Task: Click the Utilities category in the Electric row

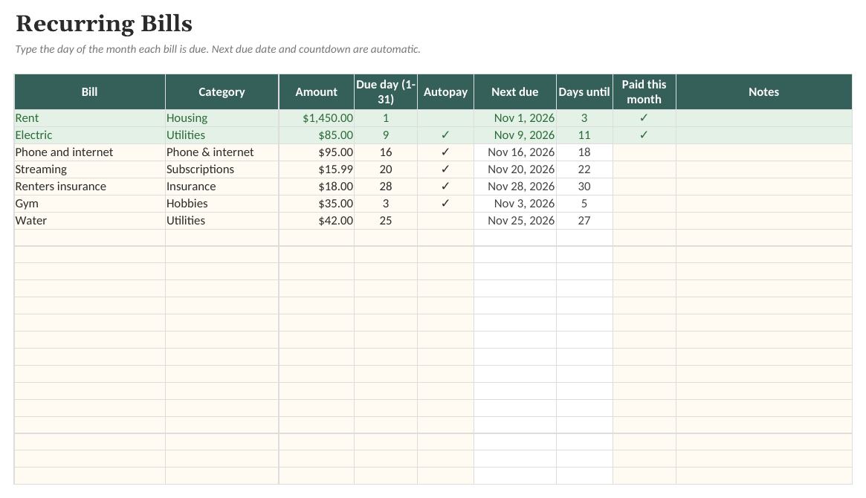Action: (222, 135)
